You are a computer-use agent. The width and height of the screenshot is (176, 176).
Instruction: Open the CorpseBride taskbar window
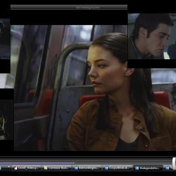coord(118,168)
